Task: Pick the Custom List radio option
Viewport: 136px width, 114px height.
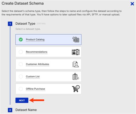Action: point(21,77)
